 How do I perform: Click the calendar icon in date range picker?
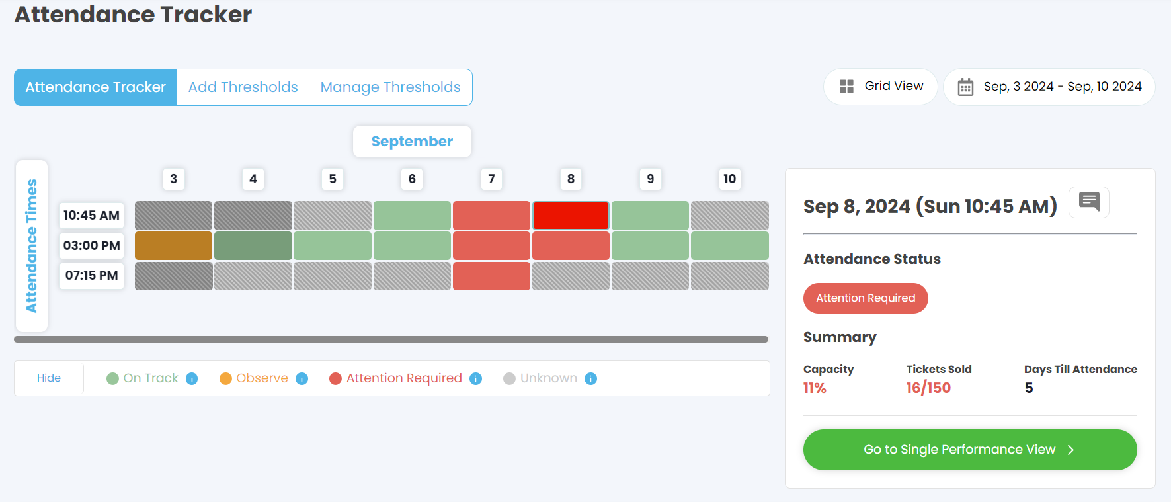965,87
